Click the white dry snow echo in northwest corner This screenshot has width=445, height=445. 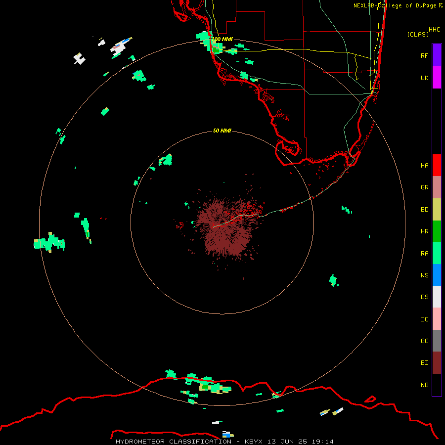point(79,58)
